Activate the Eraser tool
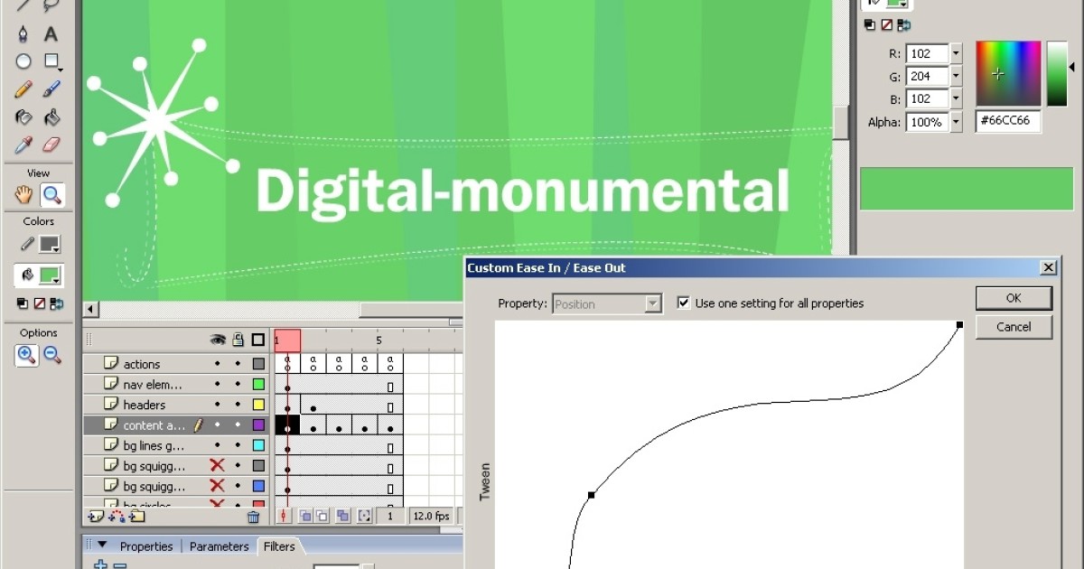1084x569 pixels. [51, 145]
